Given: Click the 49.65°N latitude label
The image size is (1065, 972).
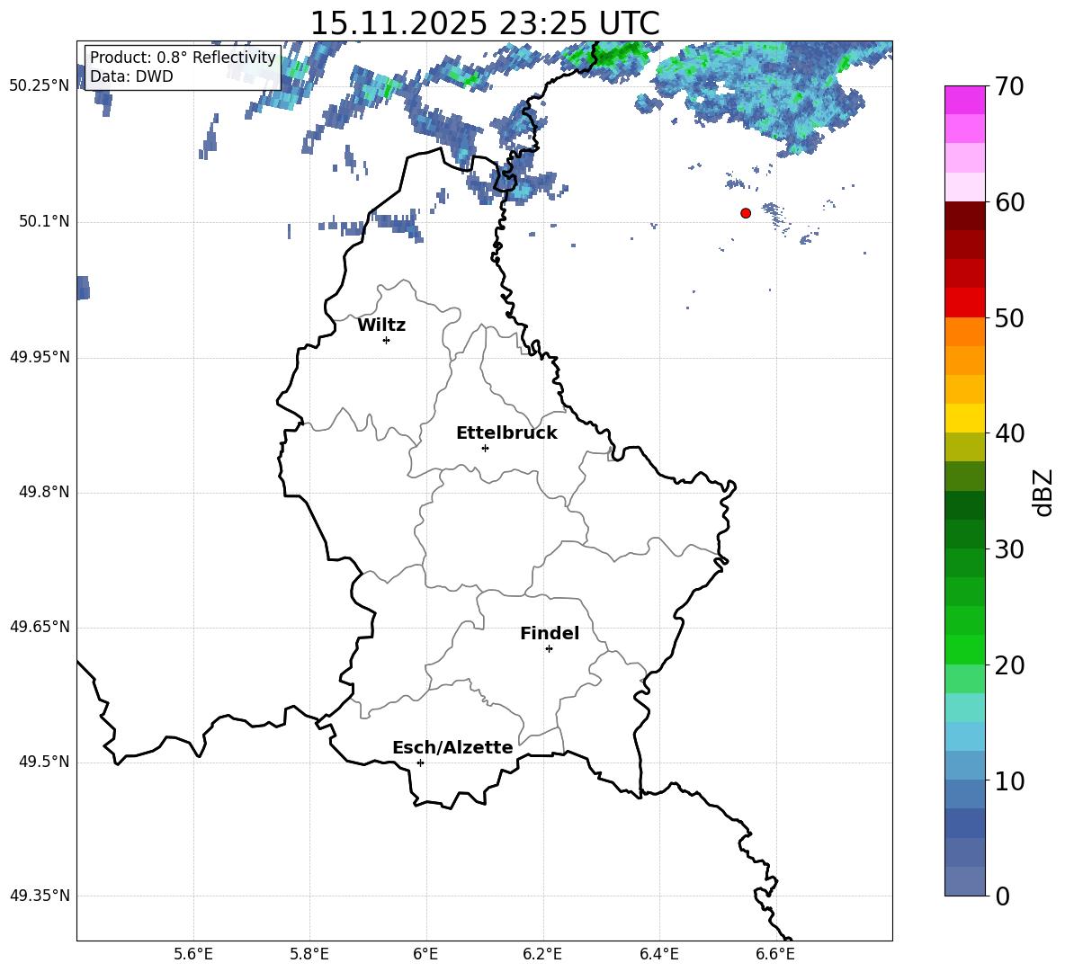Looking at the screenshot, I should [x=40, y=627].
